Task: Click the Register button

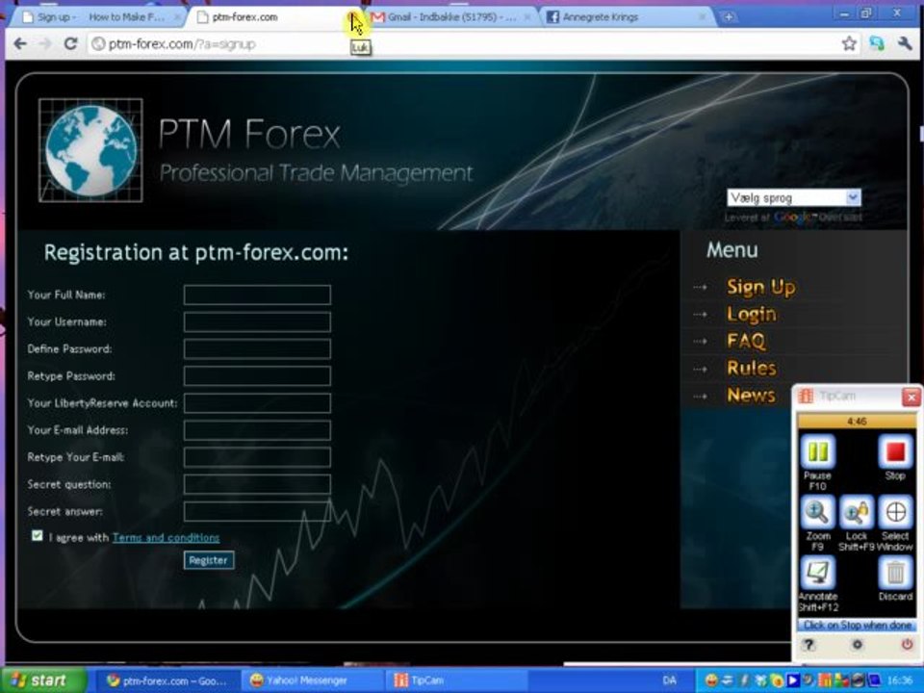Action: (209, 560)
